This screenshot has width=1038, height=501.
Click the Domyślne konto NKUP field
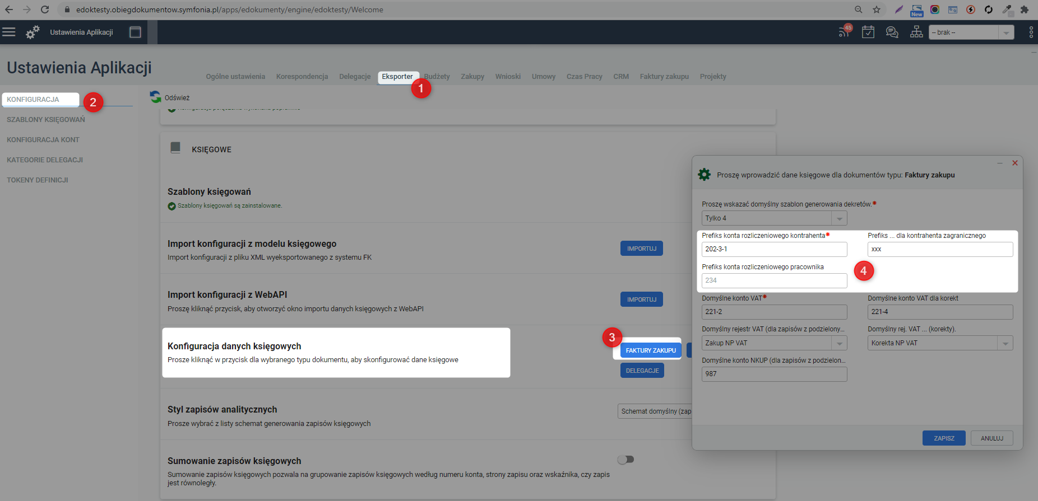pos(774,374)
